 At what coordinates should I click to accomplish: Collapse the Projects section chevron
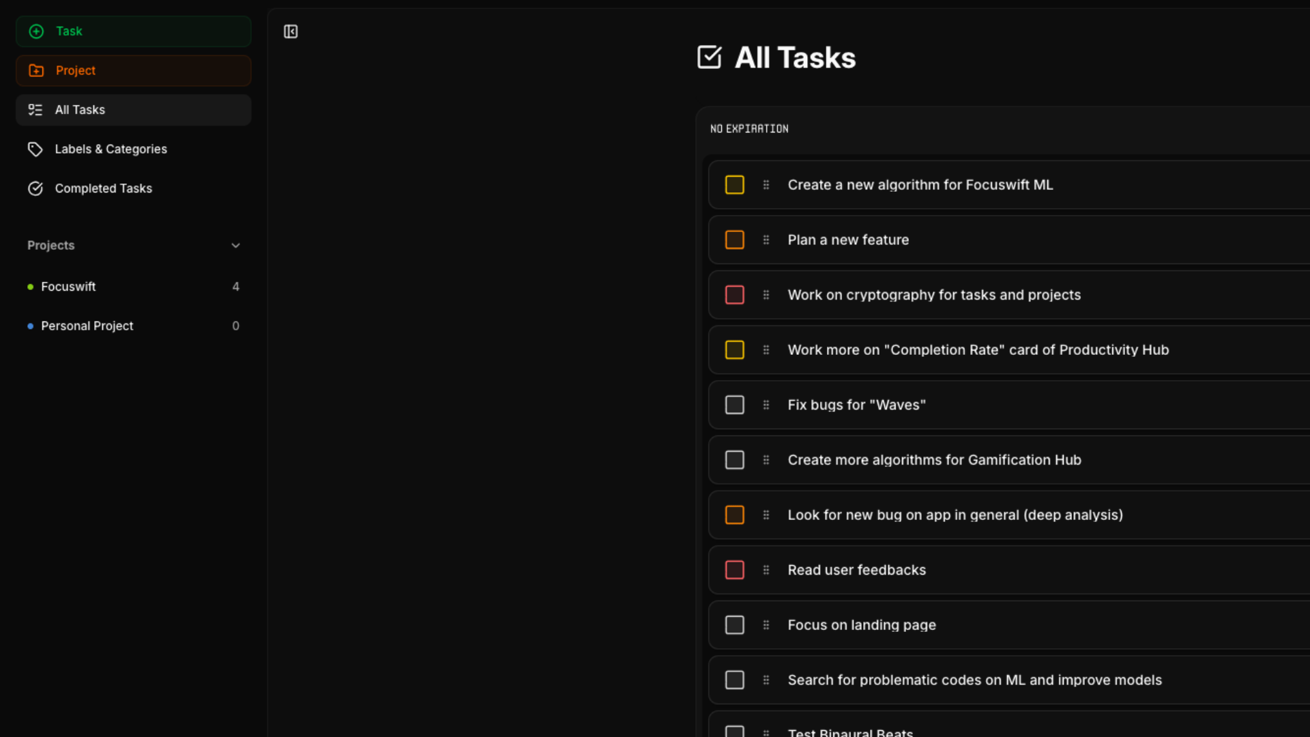(235, 246)
